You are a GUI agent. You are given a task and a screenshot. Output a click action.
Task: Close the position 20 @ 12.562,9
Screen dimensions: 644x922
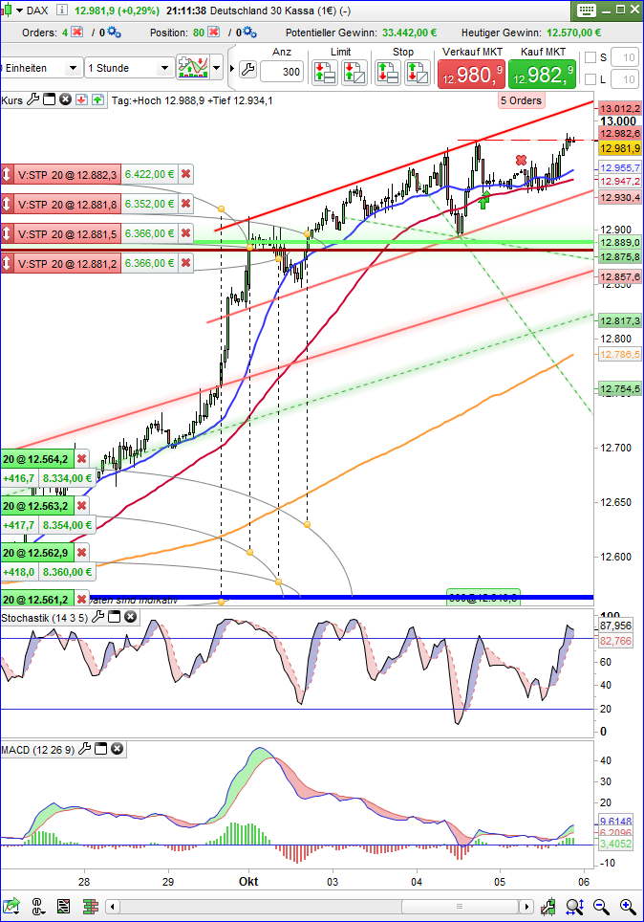[x=81, y=552]
